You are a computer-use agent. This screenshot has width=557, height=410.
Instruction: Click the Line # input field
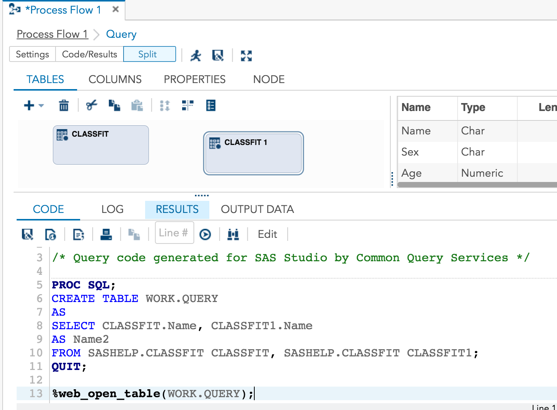174,233
